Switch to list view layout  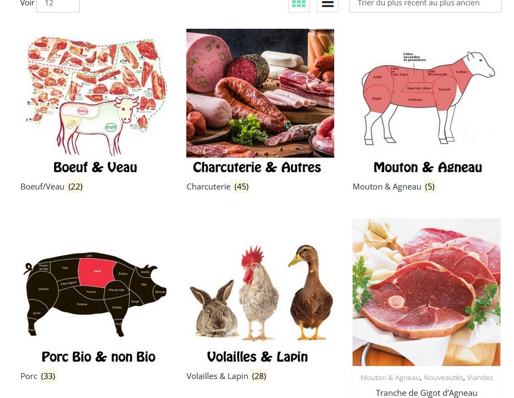(328, 4)
